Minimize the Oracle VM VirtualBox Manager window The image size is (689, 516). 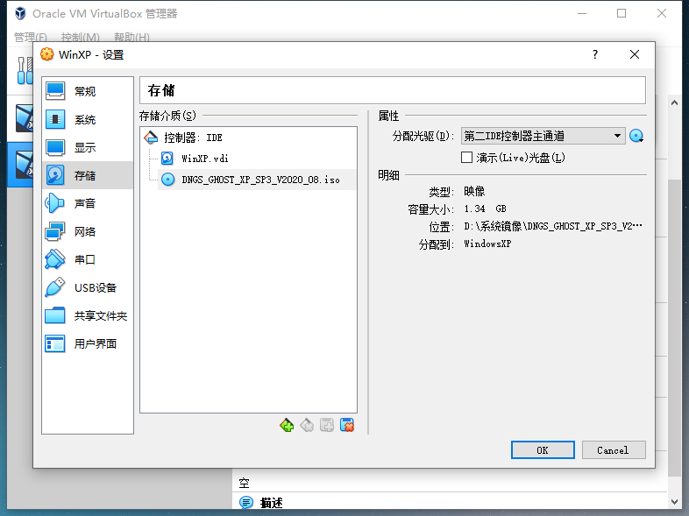pyautogui.click(x=582, y=14)
